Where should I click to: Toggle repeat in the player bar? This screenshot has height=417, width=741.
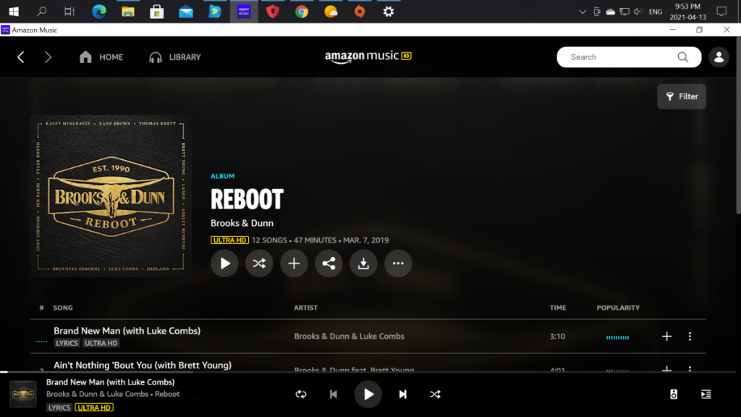pos(301,395)
